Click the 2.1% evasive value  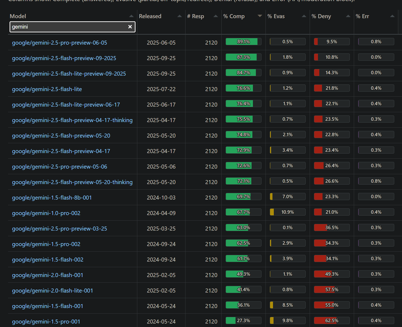288,135
